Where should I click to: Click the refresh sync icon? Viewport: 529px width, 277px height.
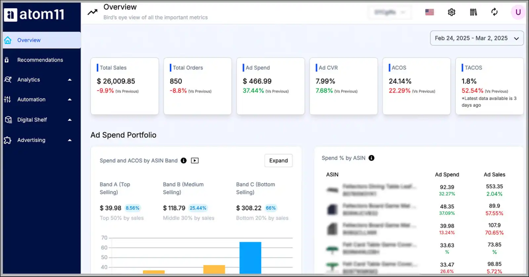click(x=494, y=12)
